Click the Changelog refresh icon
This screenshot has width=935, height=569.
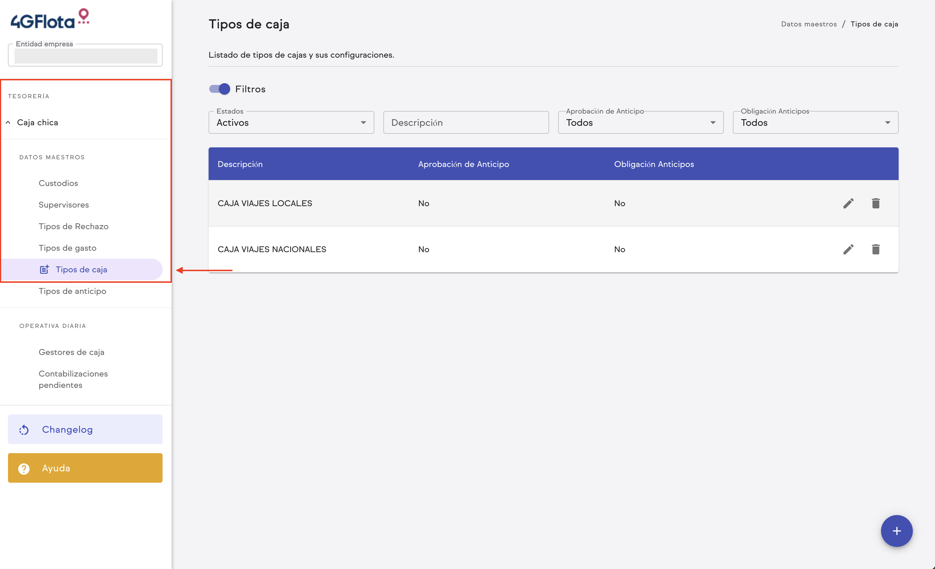[x=24, y=430]
